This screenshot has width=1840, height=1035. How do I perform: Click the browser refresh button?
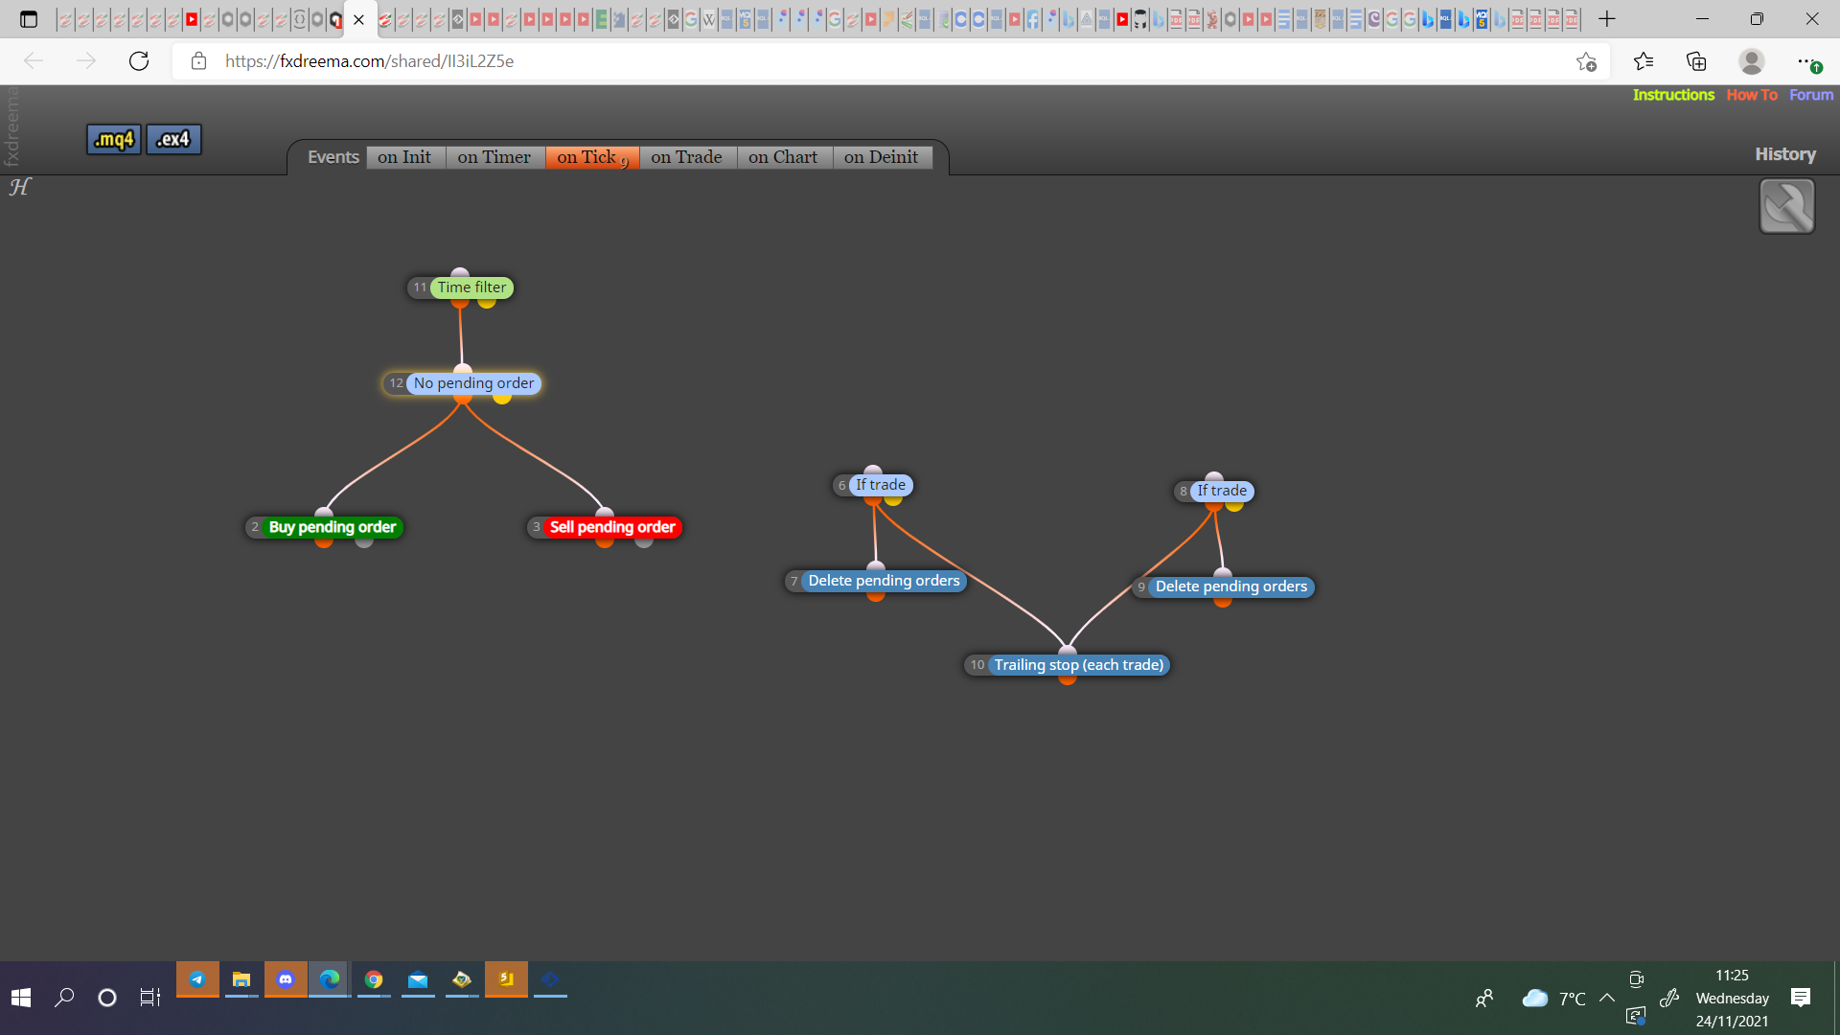click(x=139, y=61)
